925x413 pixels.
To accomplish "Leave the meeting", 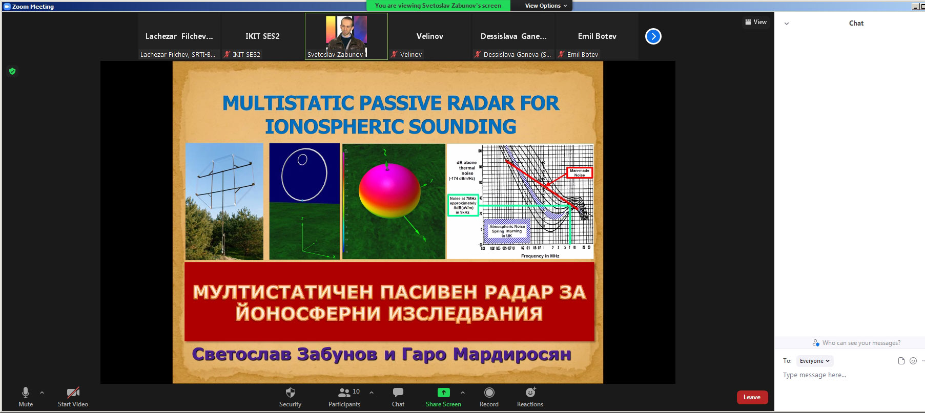I will [x=752, y=397].
